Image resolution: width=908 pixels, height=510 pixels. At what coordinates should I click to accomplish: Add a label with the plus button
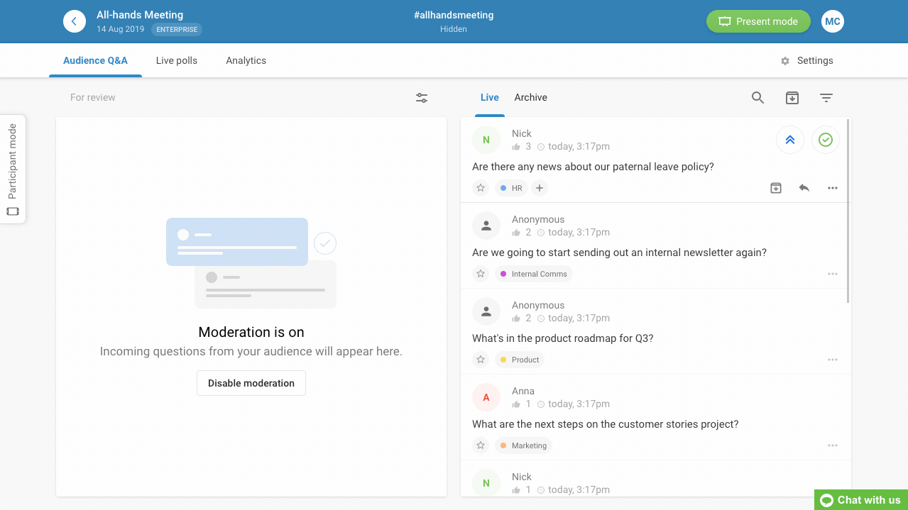(540, 188)
